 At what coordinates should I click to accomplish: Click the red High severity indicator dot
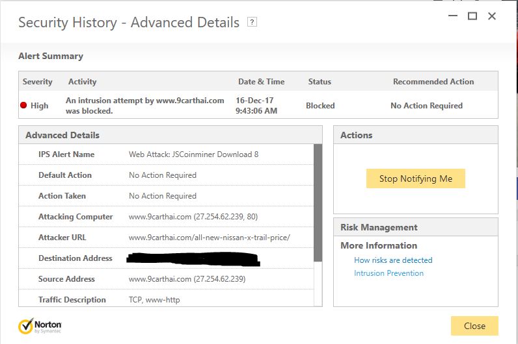(23, 105)
